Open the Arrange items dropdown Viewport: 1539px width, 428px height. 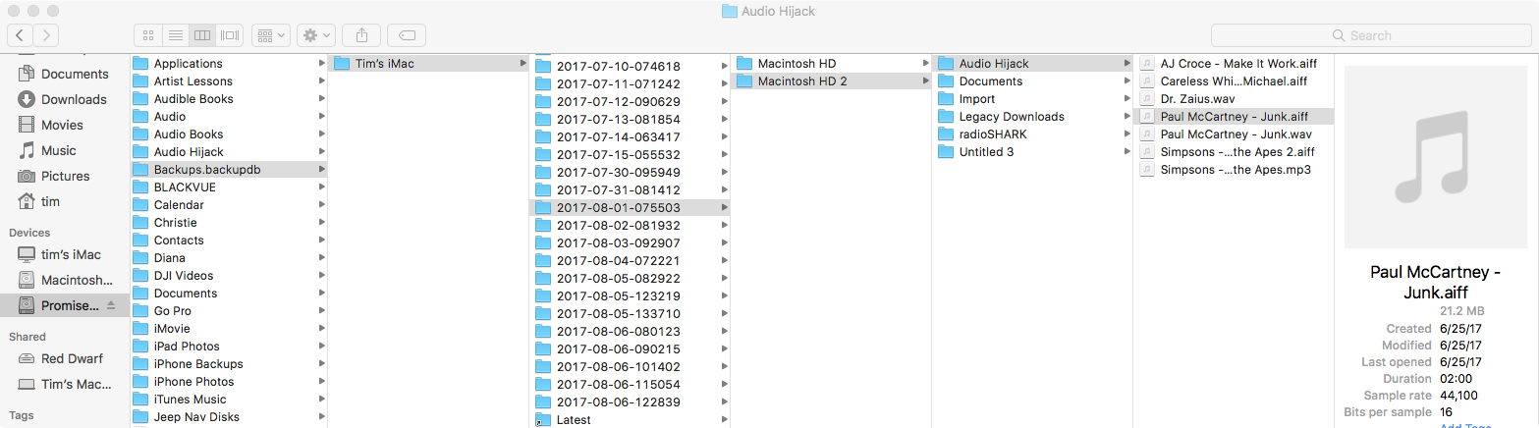click(270, 35)
